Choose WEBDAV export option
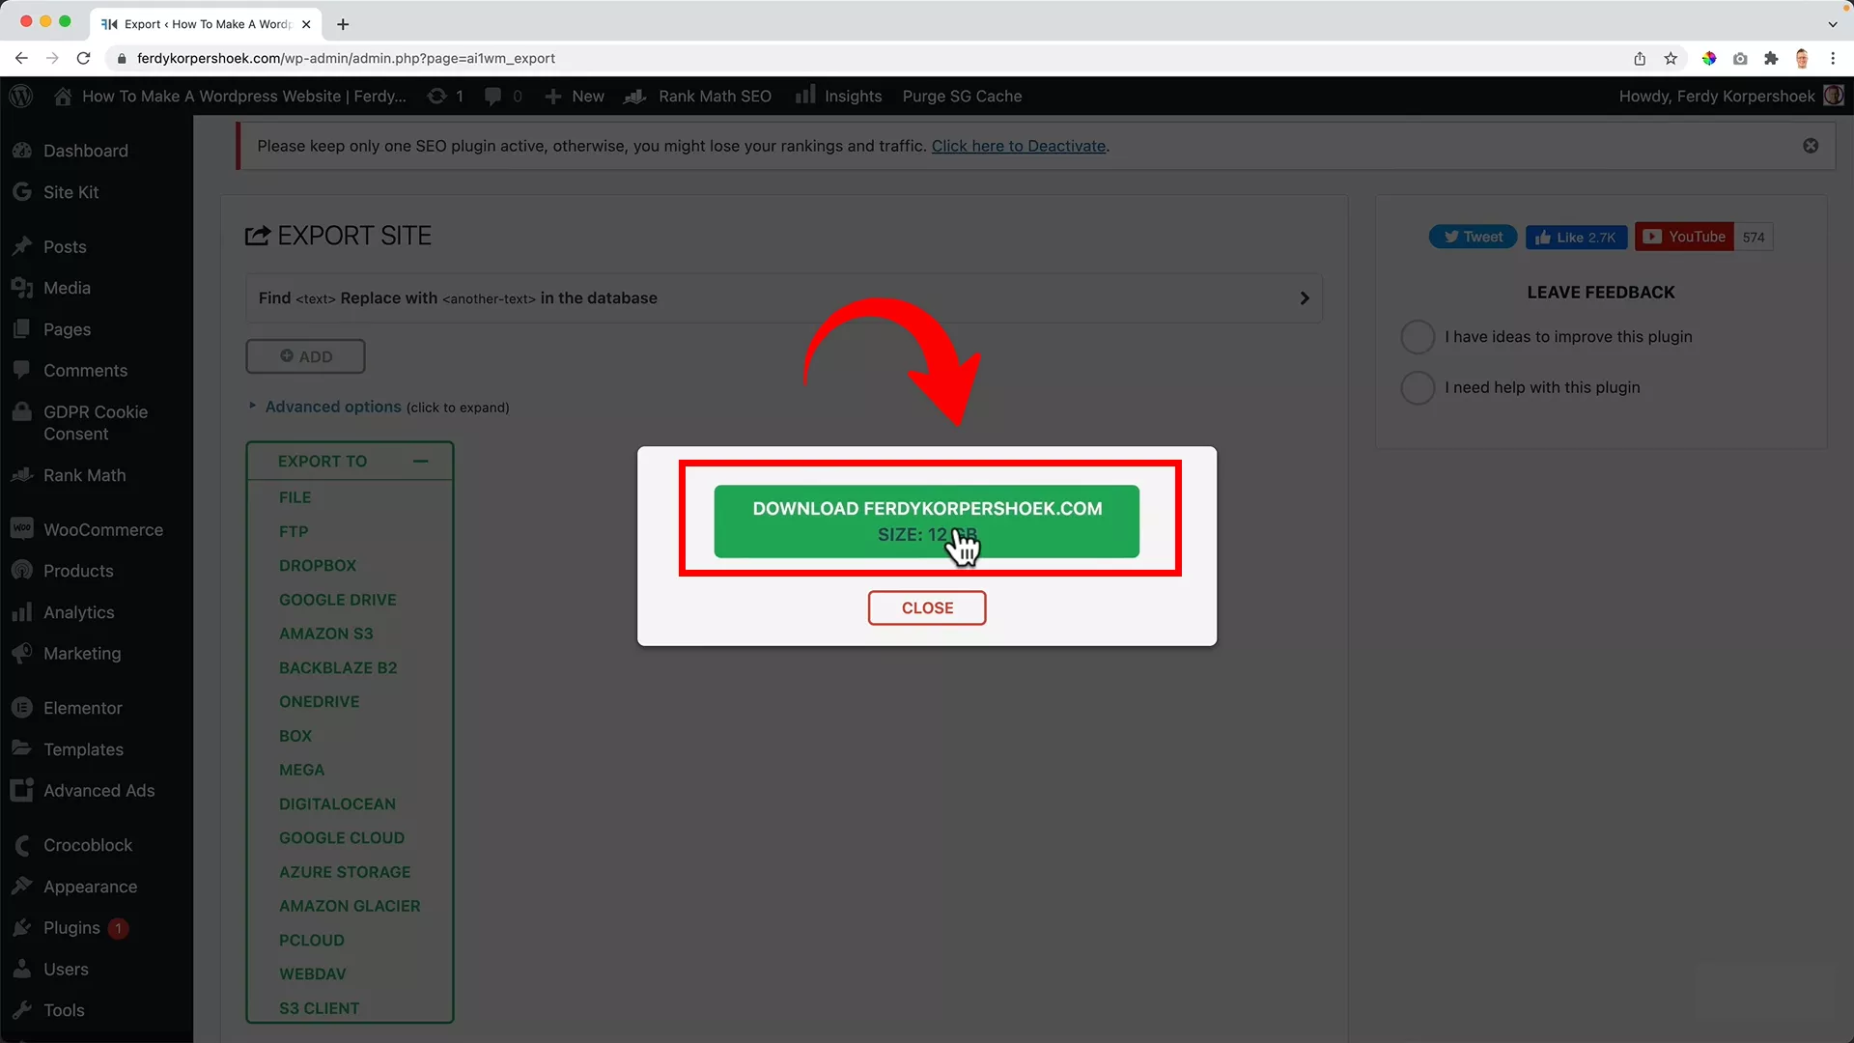This screenshot has height=1043, width=1854. 313,973
